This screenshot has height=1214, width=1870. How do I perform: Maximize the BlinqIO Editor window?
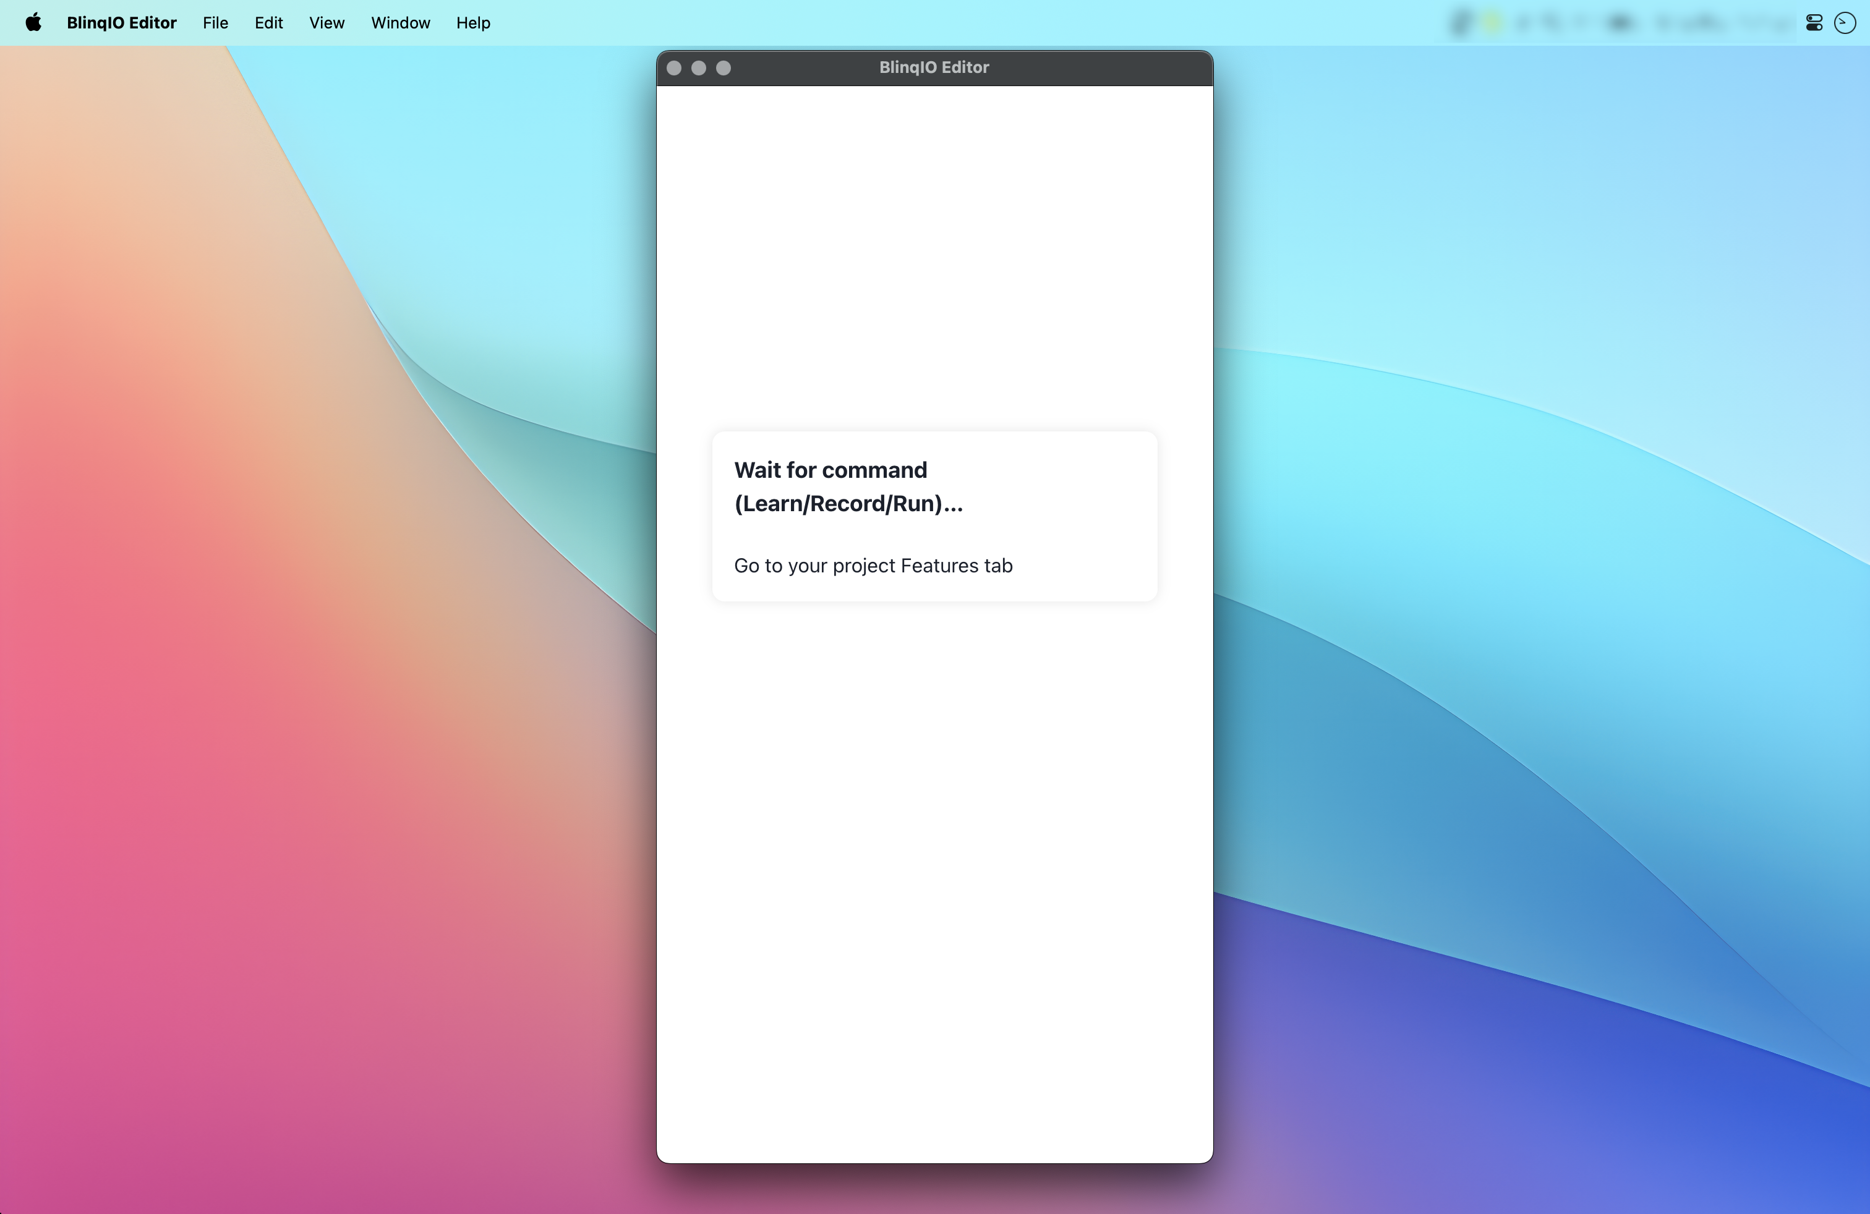click(724, 69)
